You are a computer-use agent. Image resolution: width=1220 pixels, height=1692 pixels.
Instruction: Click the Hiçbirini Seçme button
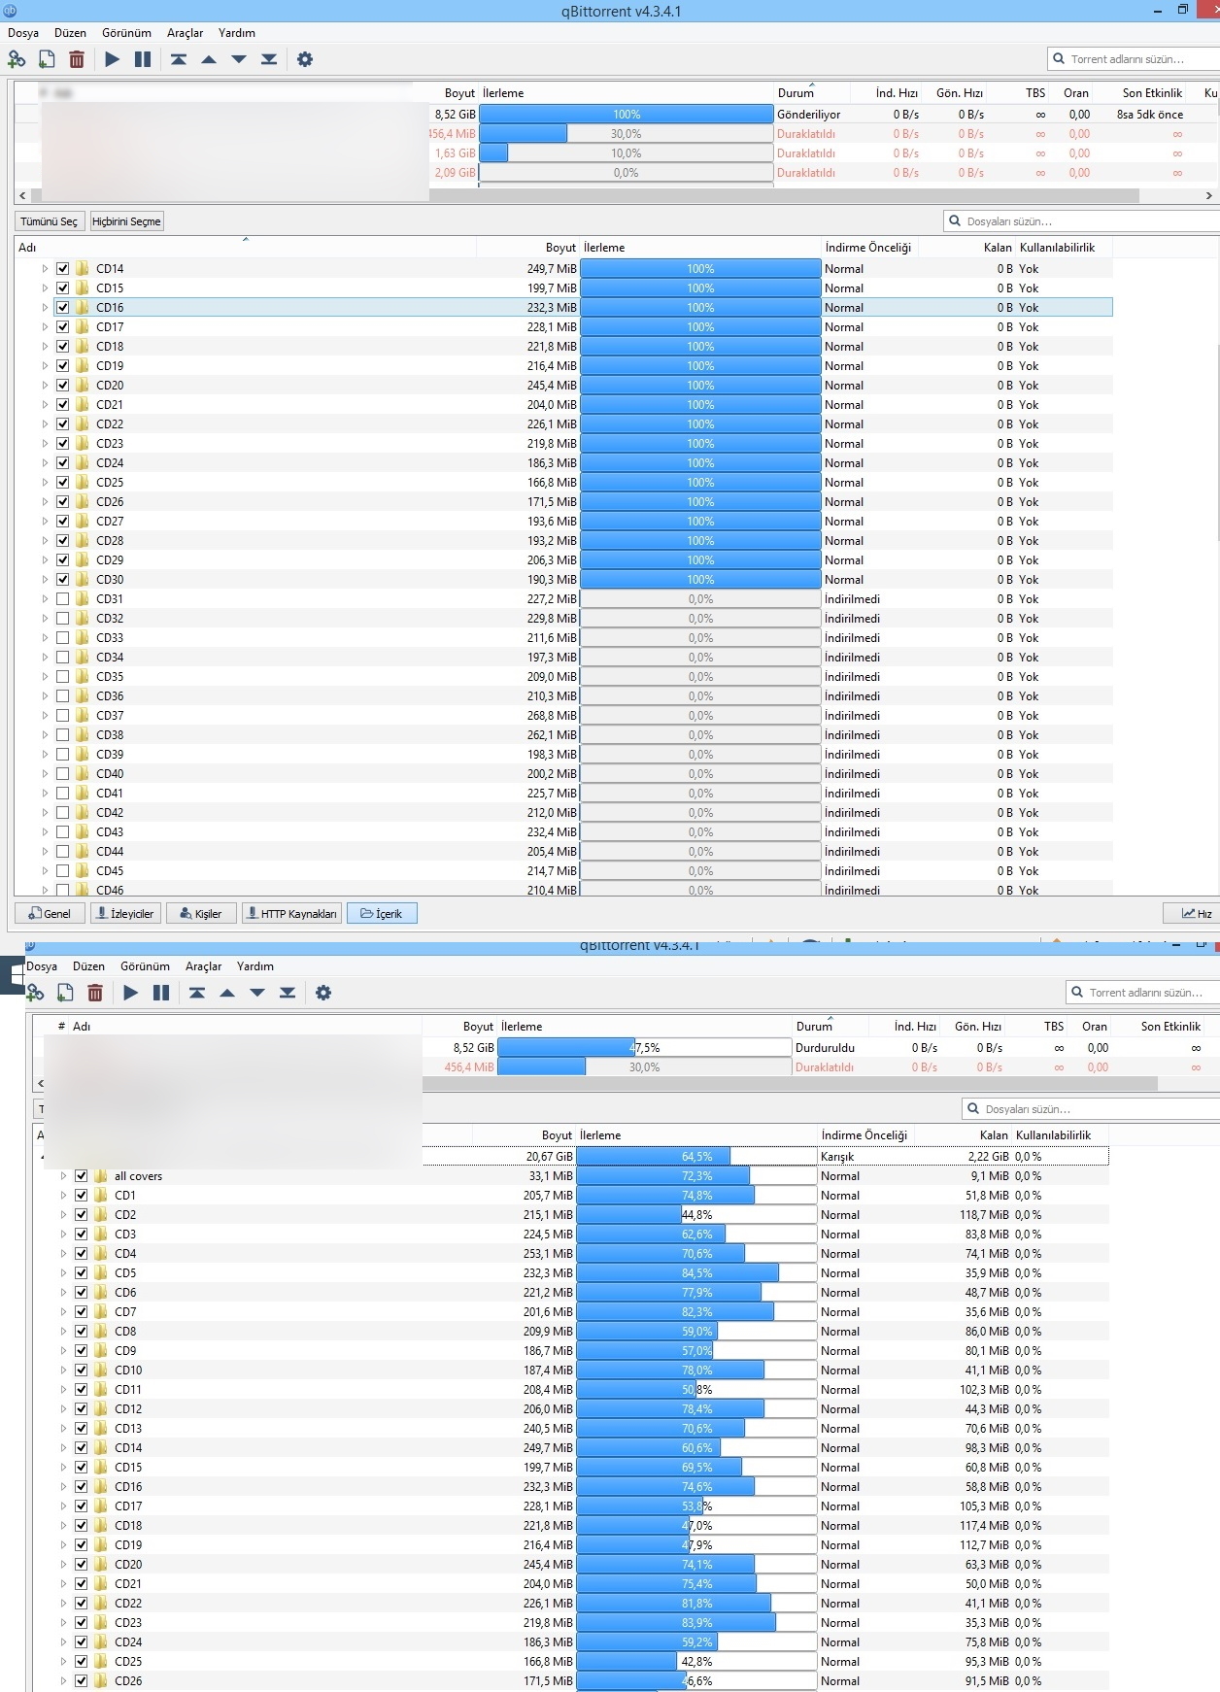click(126, 221)
